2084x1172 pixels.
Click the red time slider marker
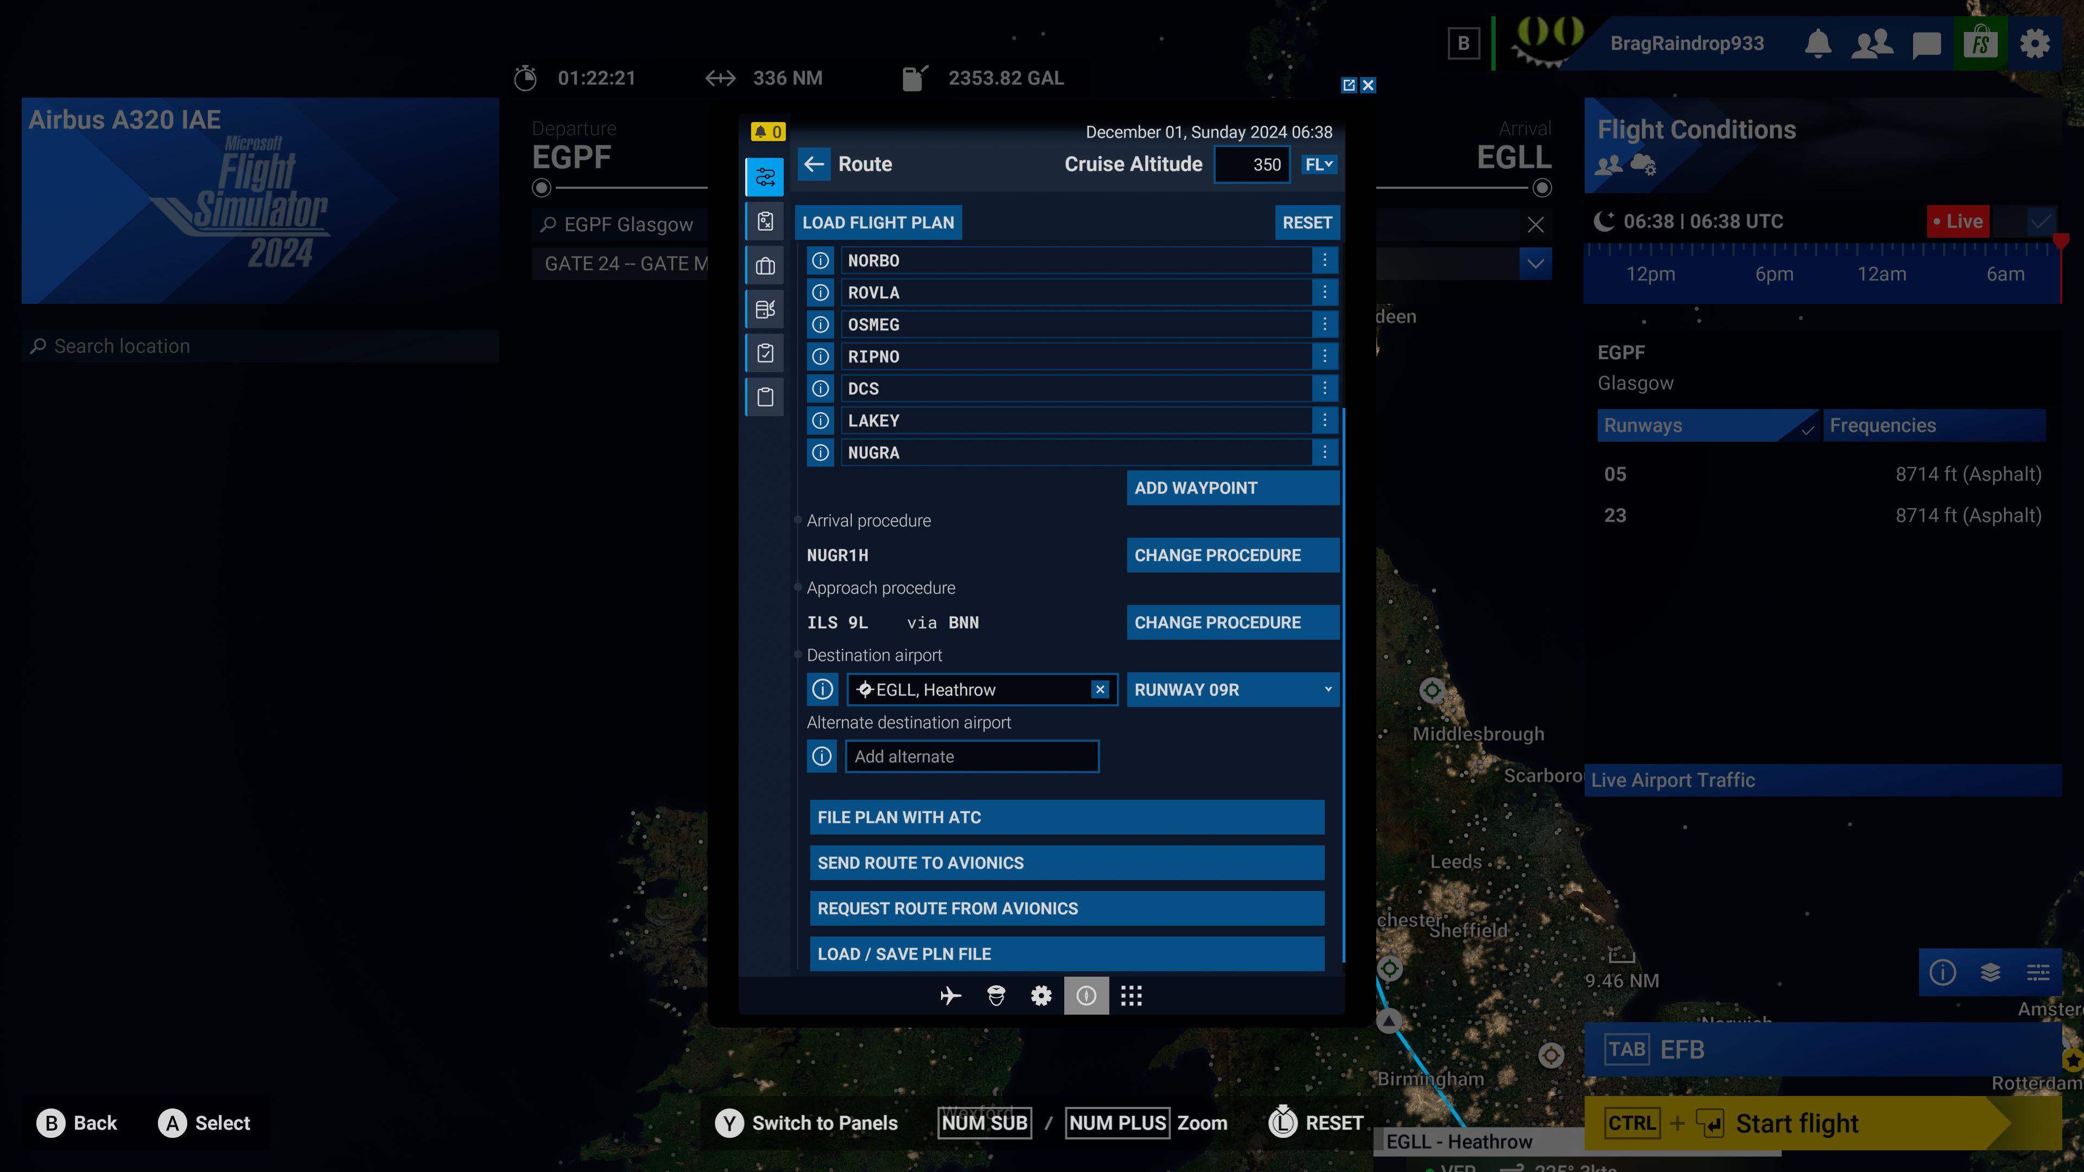(x=2061, y=243)
